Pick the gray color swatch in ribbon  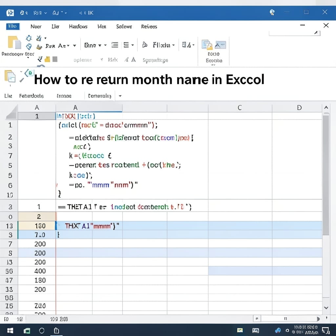point(55,59)
